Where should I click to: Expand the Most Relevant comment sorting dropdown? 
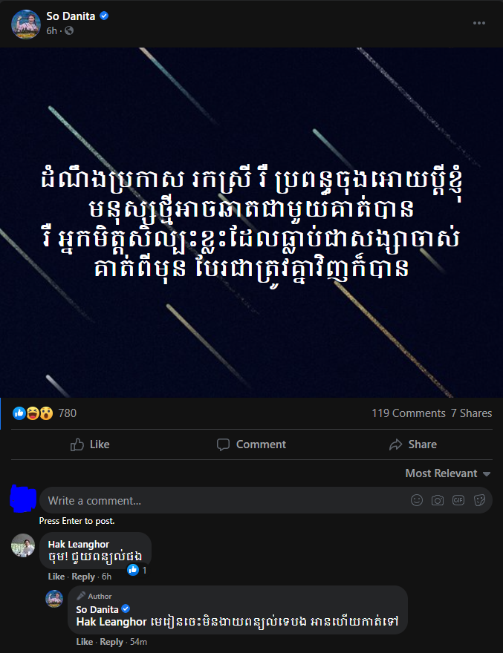click(448, 473)
